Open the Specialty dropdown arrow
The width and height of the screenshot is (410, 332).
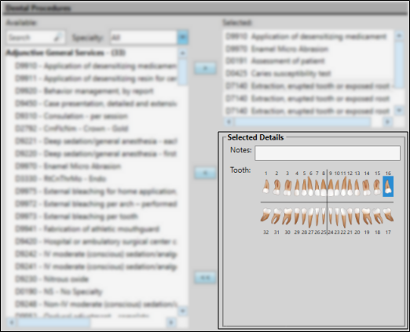coord(182,37)
